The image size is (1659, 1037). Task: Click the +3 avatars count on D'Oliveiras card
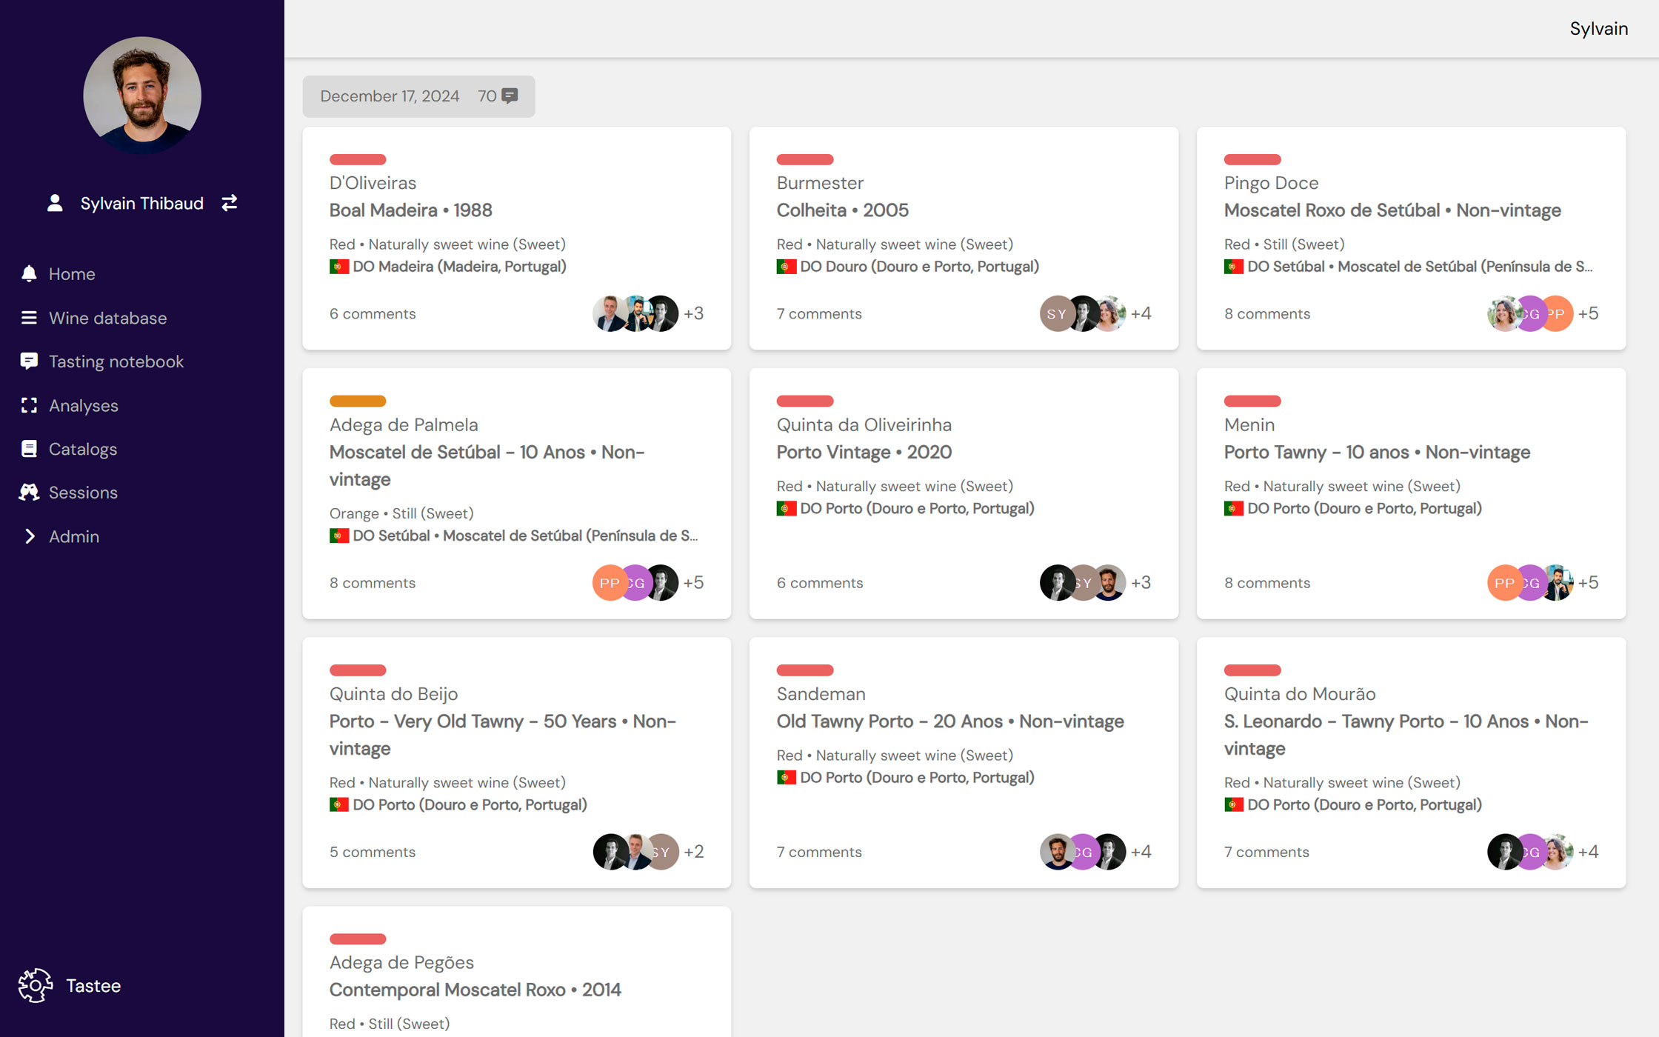click(x=694, y=314)
